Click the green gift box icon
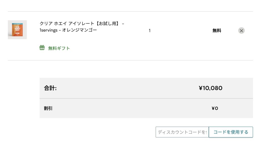Screen dimensions: 258x145 click(x=42, y=48)
